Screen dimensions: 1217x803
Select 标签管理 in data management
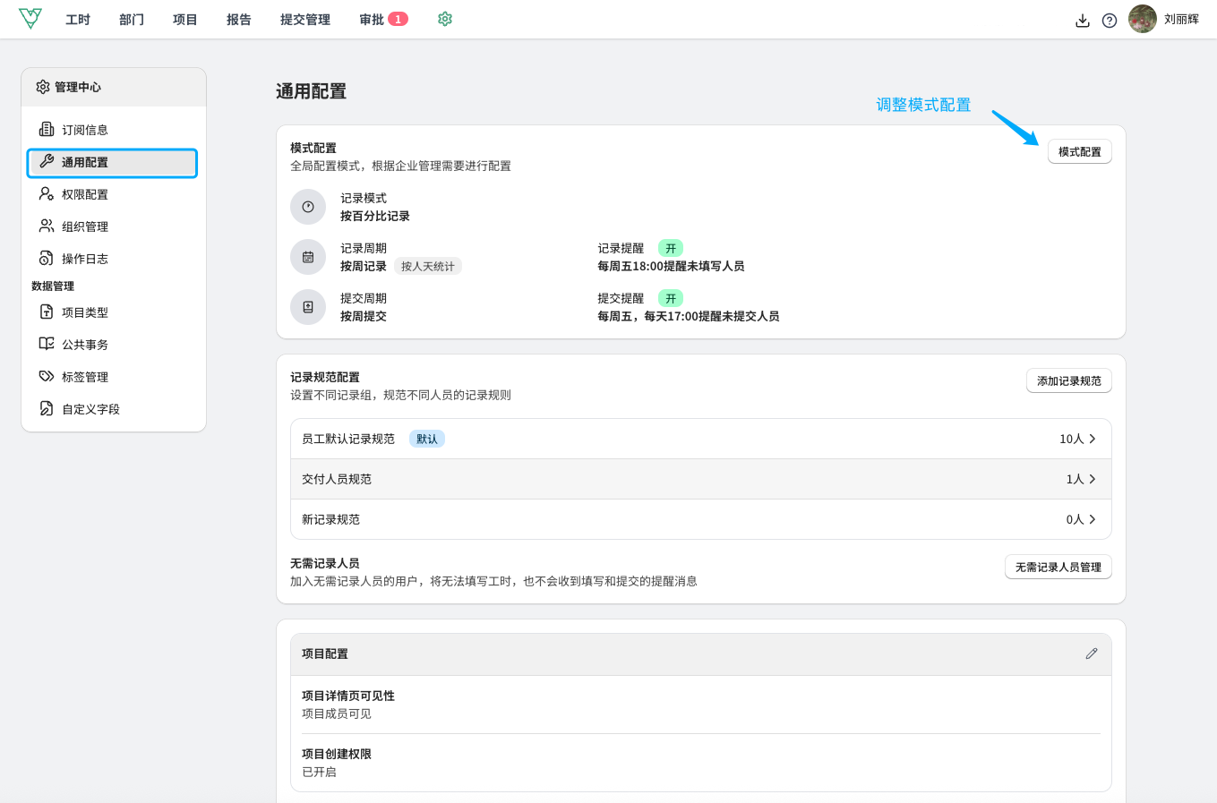pyautogui.click(x=84, y=377)
